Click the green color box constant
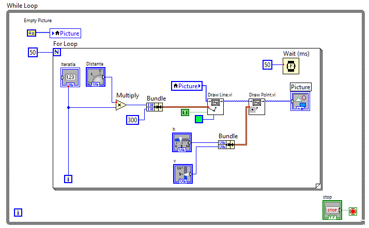This screenshot has height=228, width=369. pyautogui.click(x=199, y=120)
